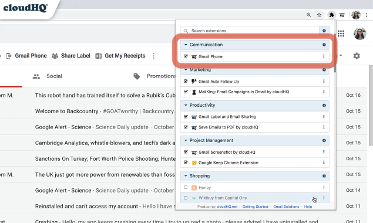This screenshot has height=223, width=373.
Task: Open Chrome three-dot menu
Action: coord(367,15)
